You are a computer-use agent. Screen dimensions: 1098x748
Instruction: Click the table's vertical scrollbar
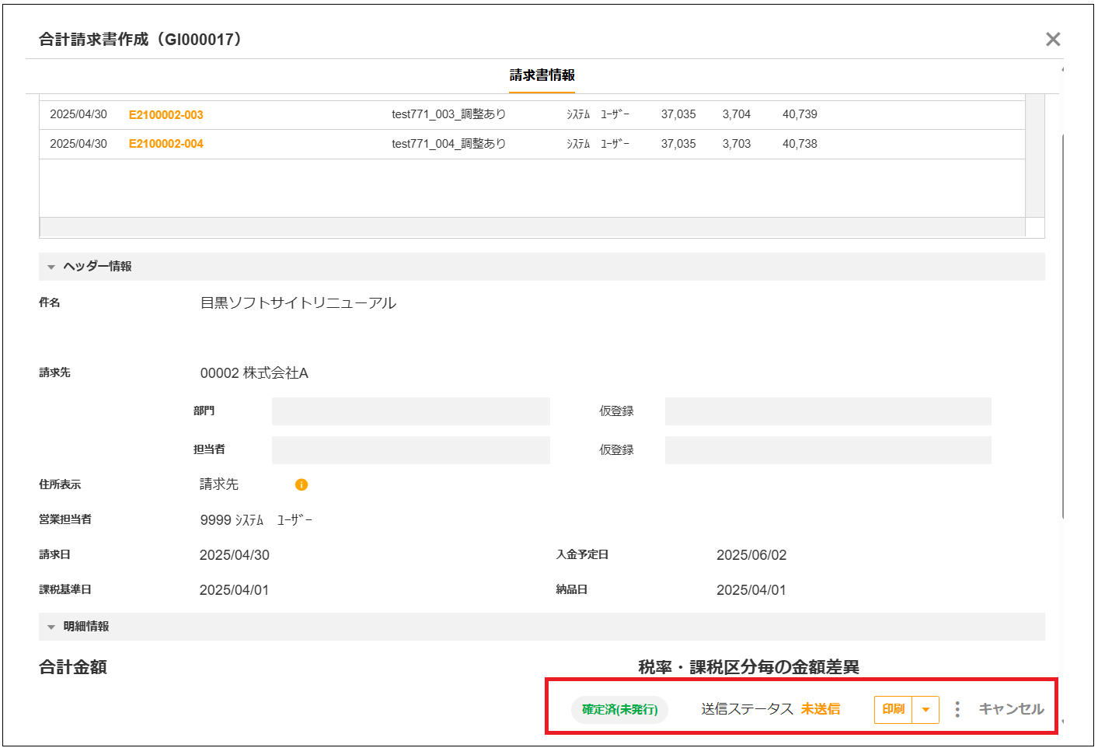click(1035, 156)
